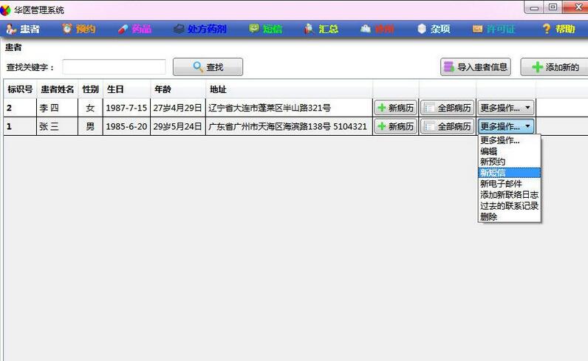Click the 生日 column header
588x361 pixels.
(x=127, y=89)
